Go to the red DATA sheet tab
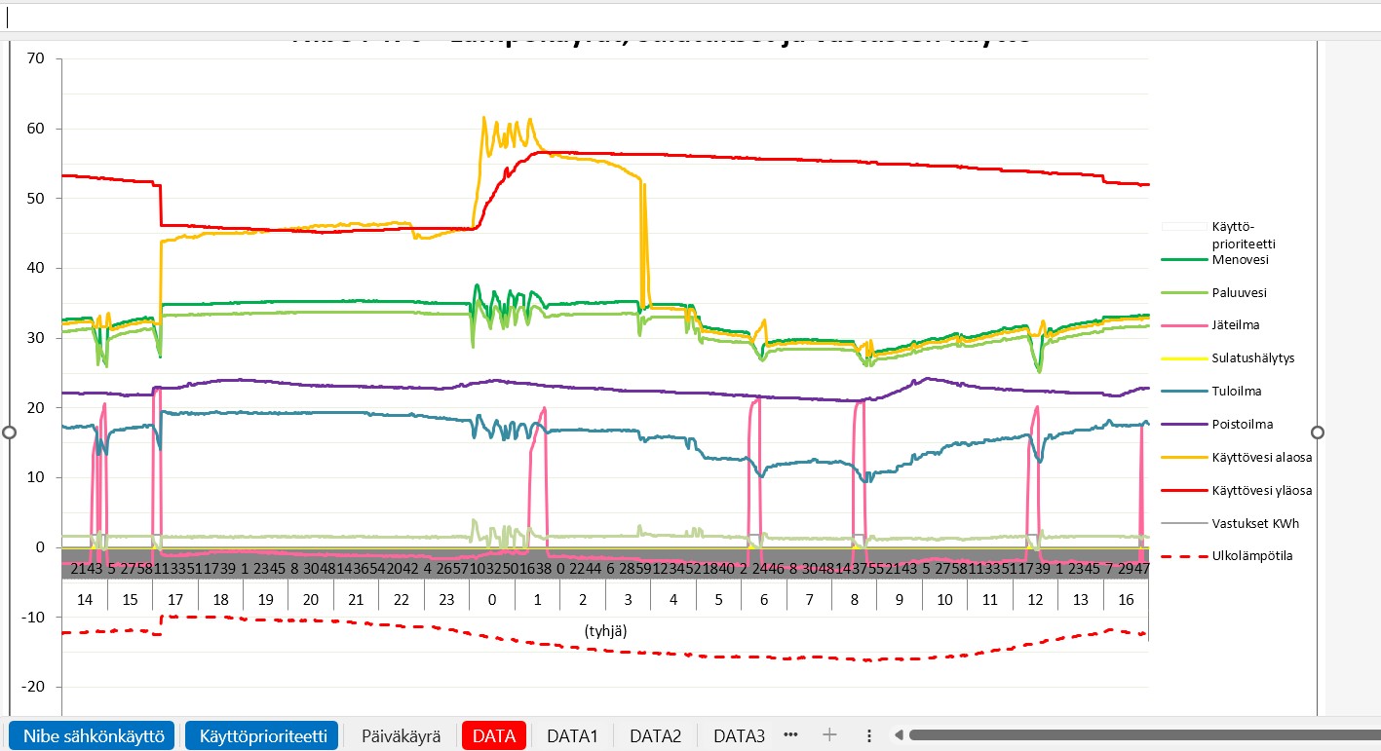1381x751 pixels. pos(494,735)
